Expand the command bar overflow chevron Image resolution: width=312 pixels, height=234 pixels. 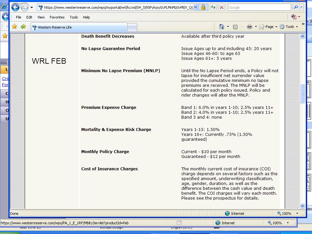point(303,24)
